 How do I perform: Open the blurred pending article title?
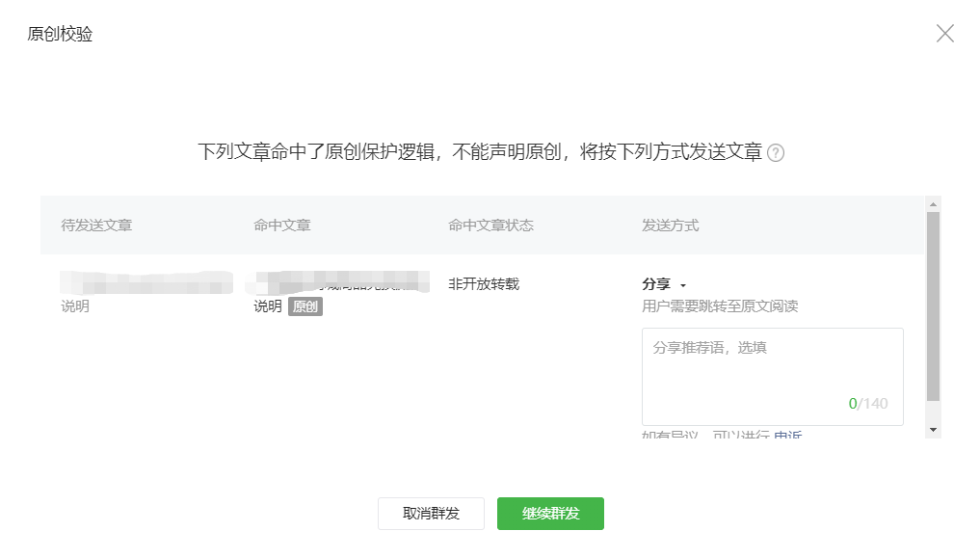point(145,283)
